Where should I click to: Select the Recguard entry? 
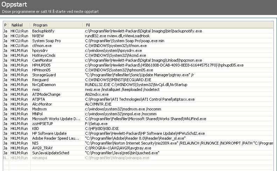(x=40, y=80)
